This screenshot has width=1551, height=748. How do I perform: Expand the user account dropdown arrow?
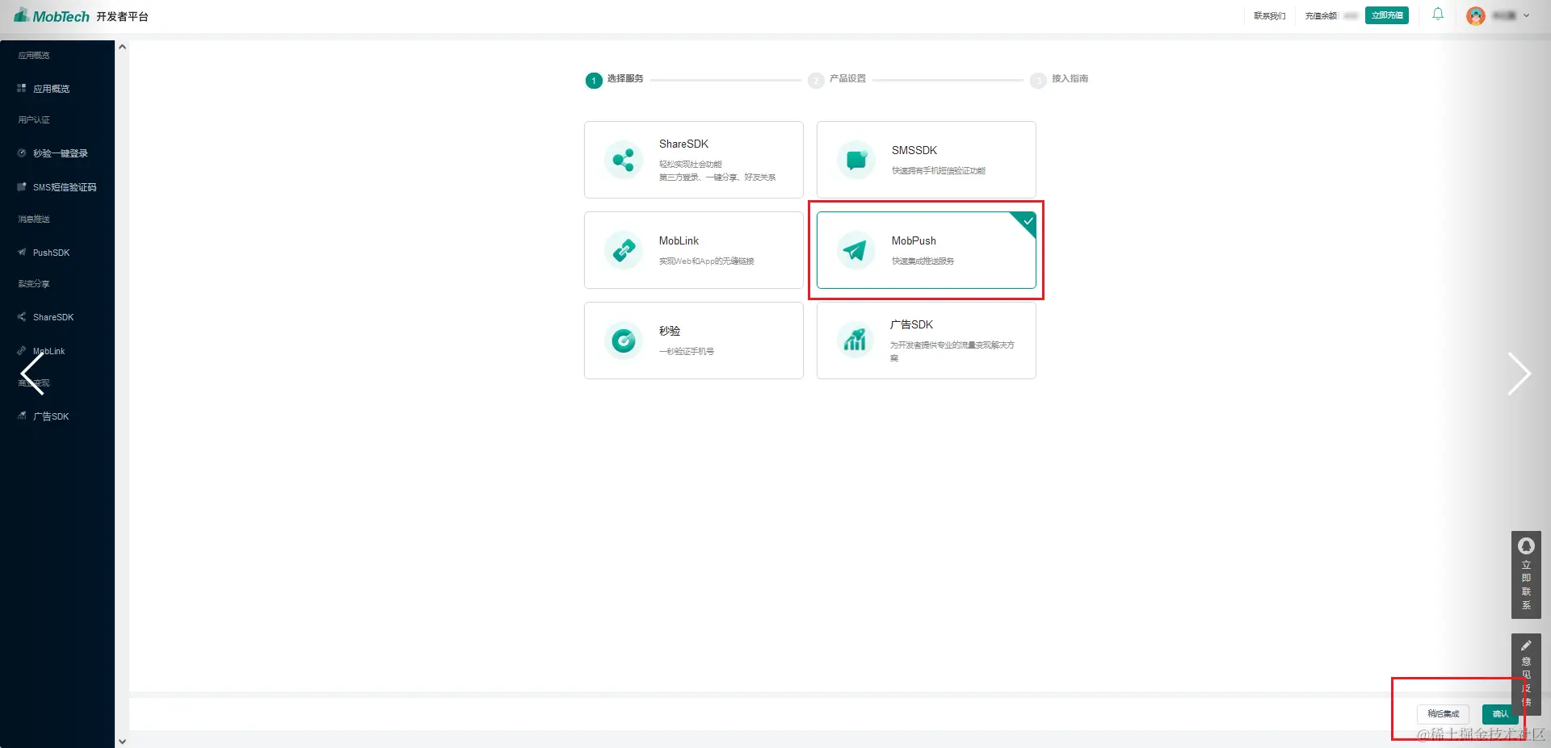[1526, 15]
